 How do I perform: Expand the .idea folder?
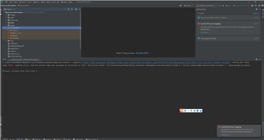point(6,17)
